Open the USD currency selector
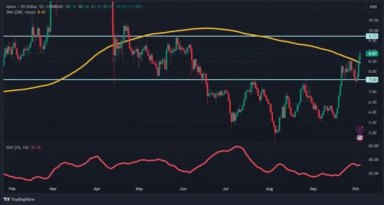The image size is (384, 205). pos(373,7)
